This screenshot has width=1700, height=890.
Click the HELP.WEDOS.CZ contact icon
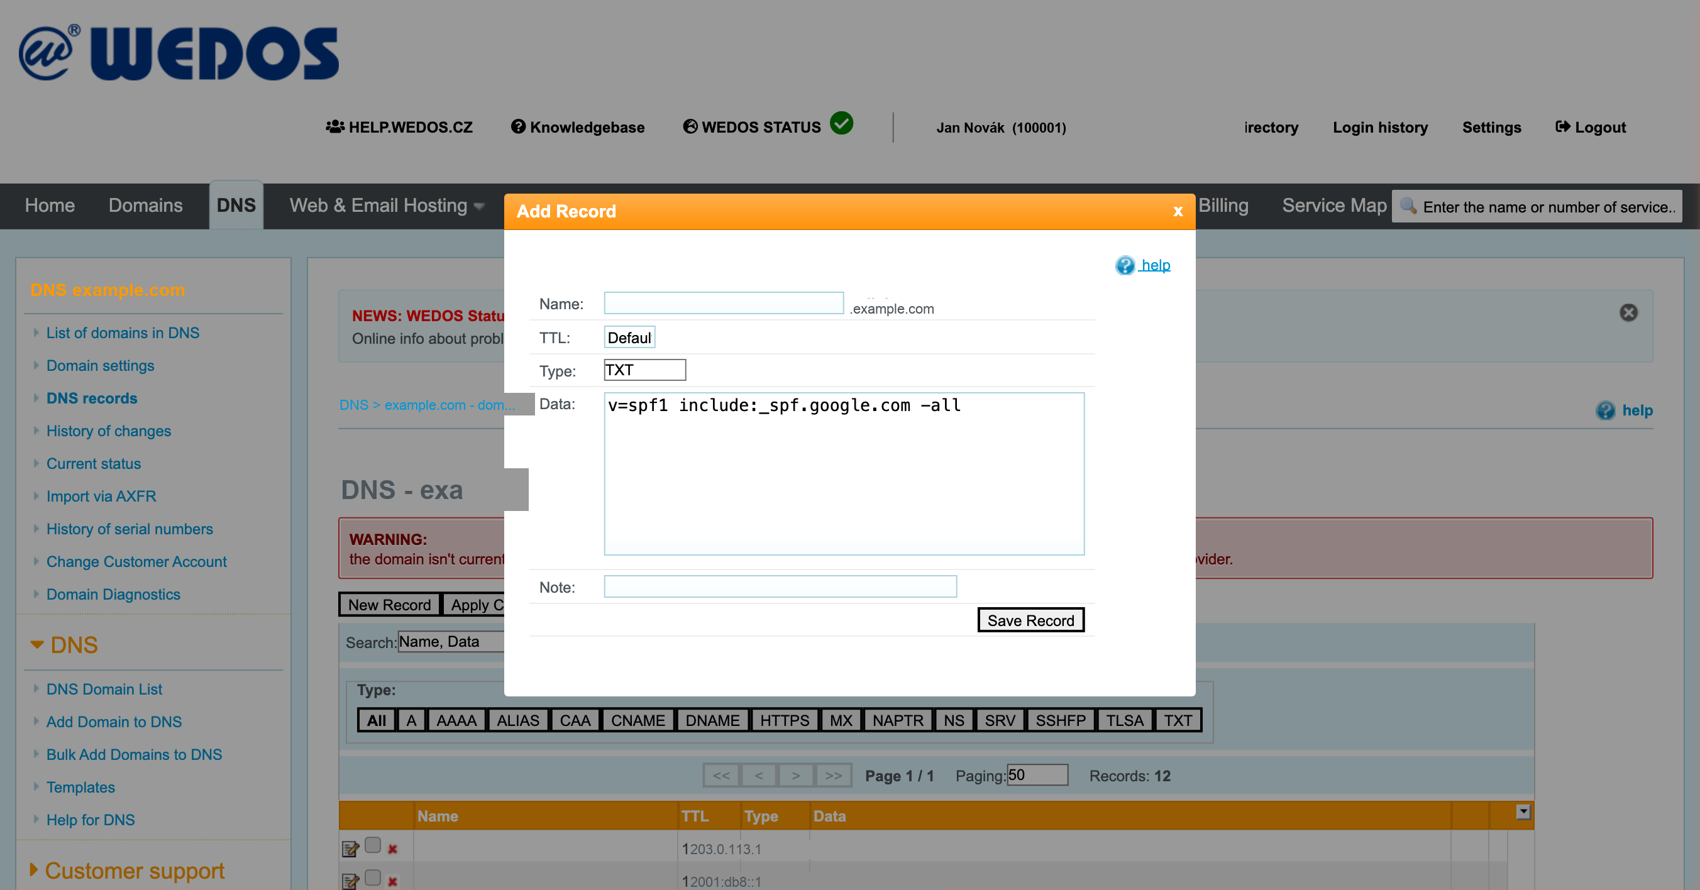335,127
